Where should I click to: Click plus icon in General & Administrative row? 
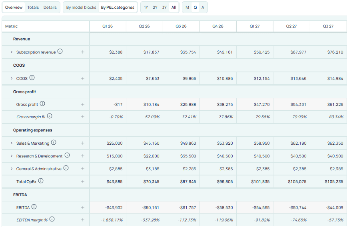[x=83, y=169]
